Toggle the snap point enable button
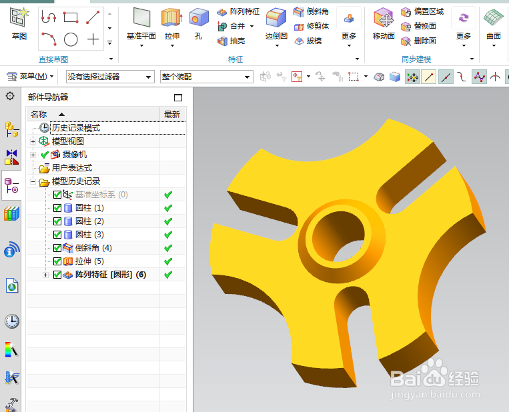The height and width of the screenshot is (412, 509). coord(412,77)
